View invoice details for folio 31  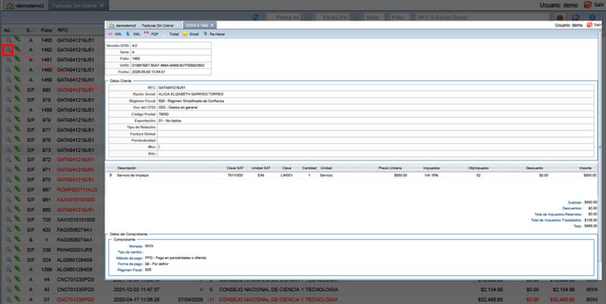coord(8,299)
